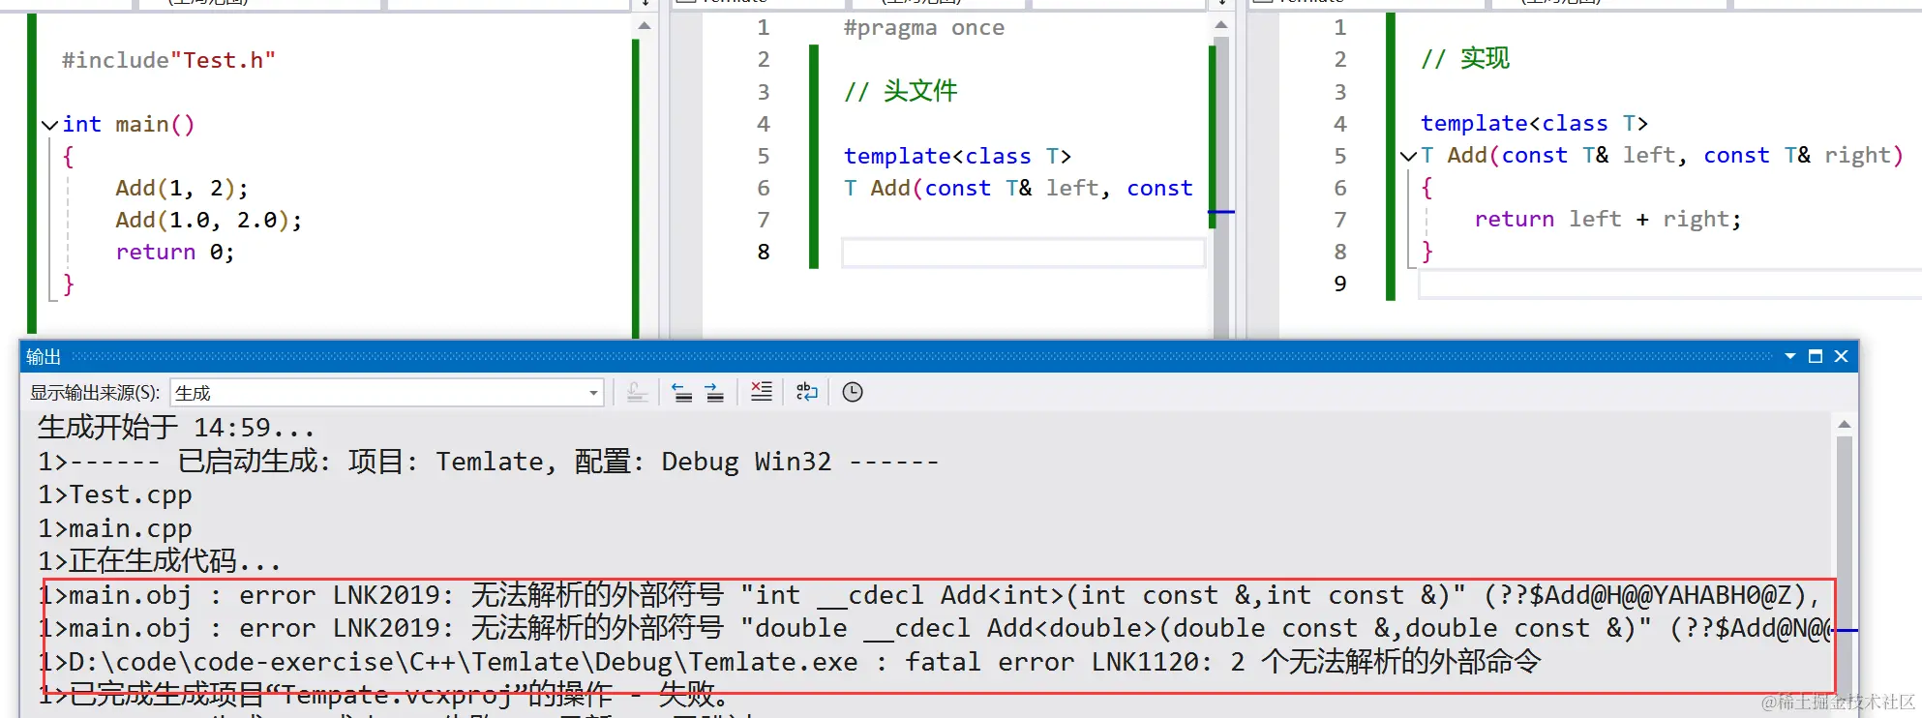
Task: Go to previous message in Output toolbar
Action: (682, 392)
